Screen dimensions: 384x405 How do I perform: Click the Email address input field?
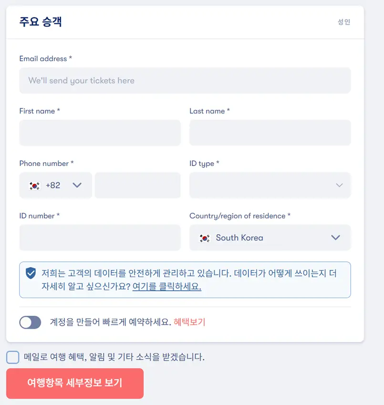click(x=185, y=80)
